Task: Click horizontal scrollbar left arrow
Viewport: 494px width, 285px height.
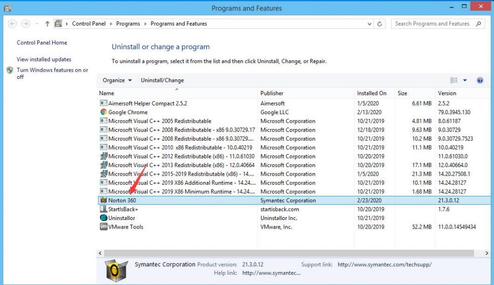Action: tap(100, 253)
